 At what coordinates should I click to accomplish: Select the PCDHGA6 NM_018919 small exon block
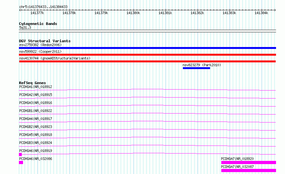[x=20, y=154]
